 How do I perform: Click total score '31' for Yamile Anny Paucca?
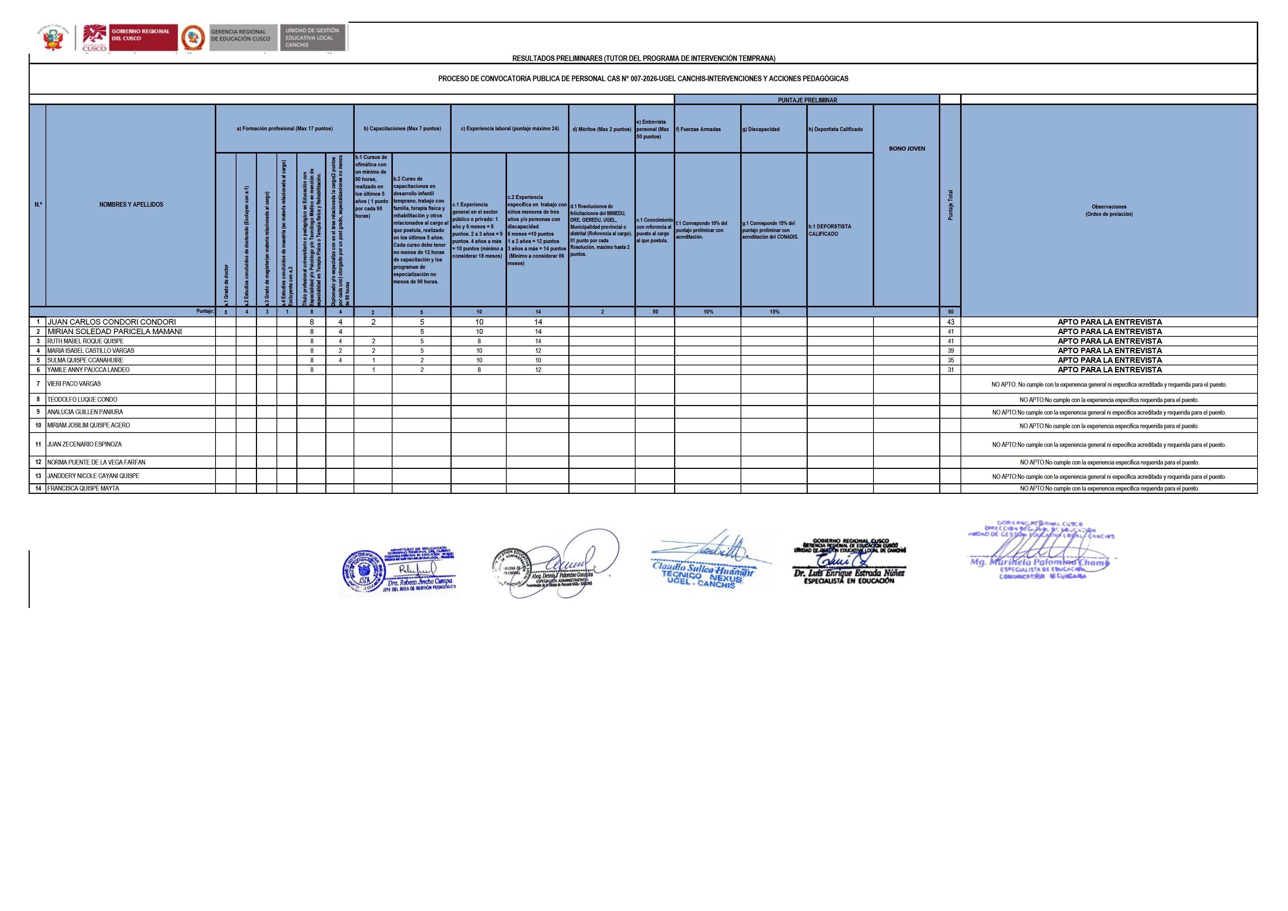(x=950, y=370)
